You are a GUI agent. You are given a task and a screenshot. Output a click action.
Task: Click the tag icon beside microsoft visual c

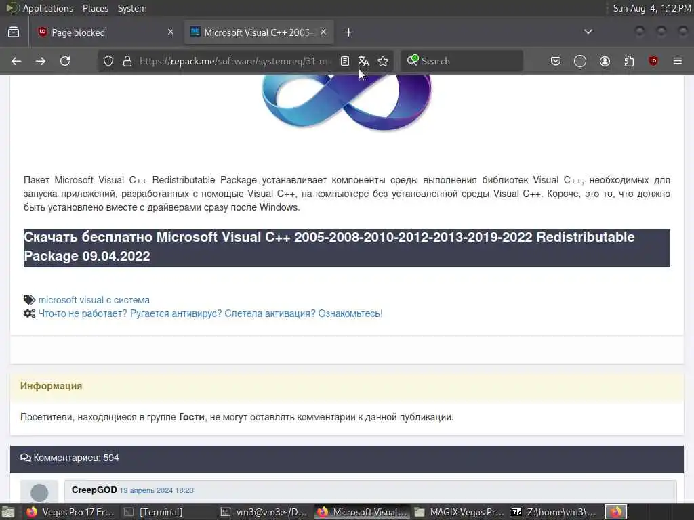pos(29,300)
